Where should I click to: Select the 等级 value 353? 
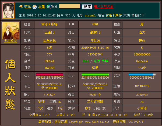point(50,54)
